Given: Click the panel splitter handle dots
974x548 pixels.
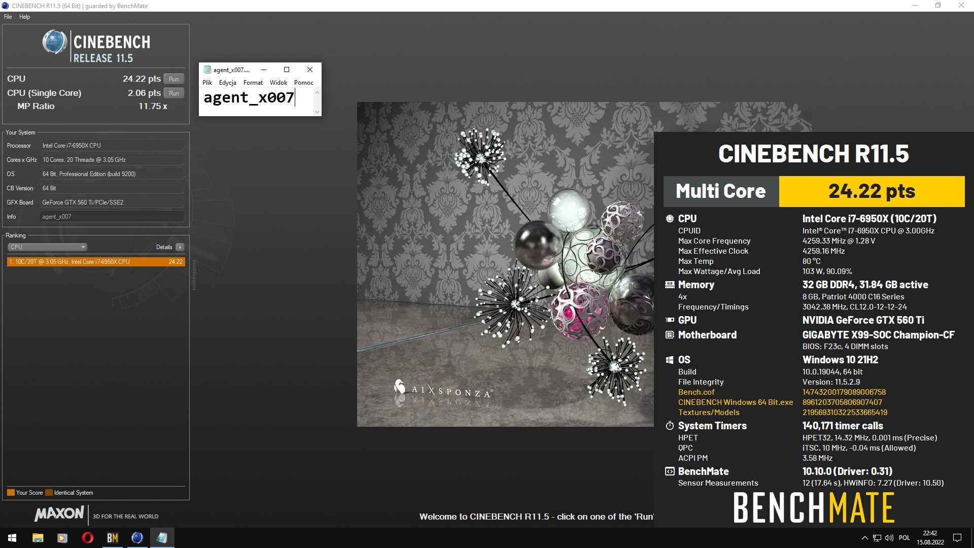Looking at the screenshot, I should click(194, 275).
